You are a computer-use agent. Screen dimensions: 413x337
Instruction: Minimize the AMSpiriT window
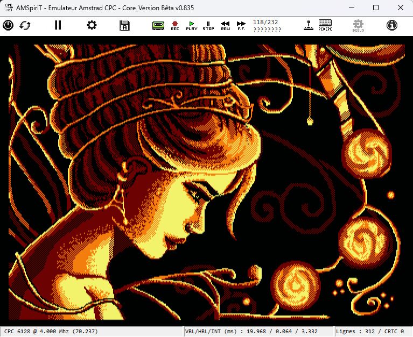point(352,8)
